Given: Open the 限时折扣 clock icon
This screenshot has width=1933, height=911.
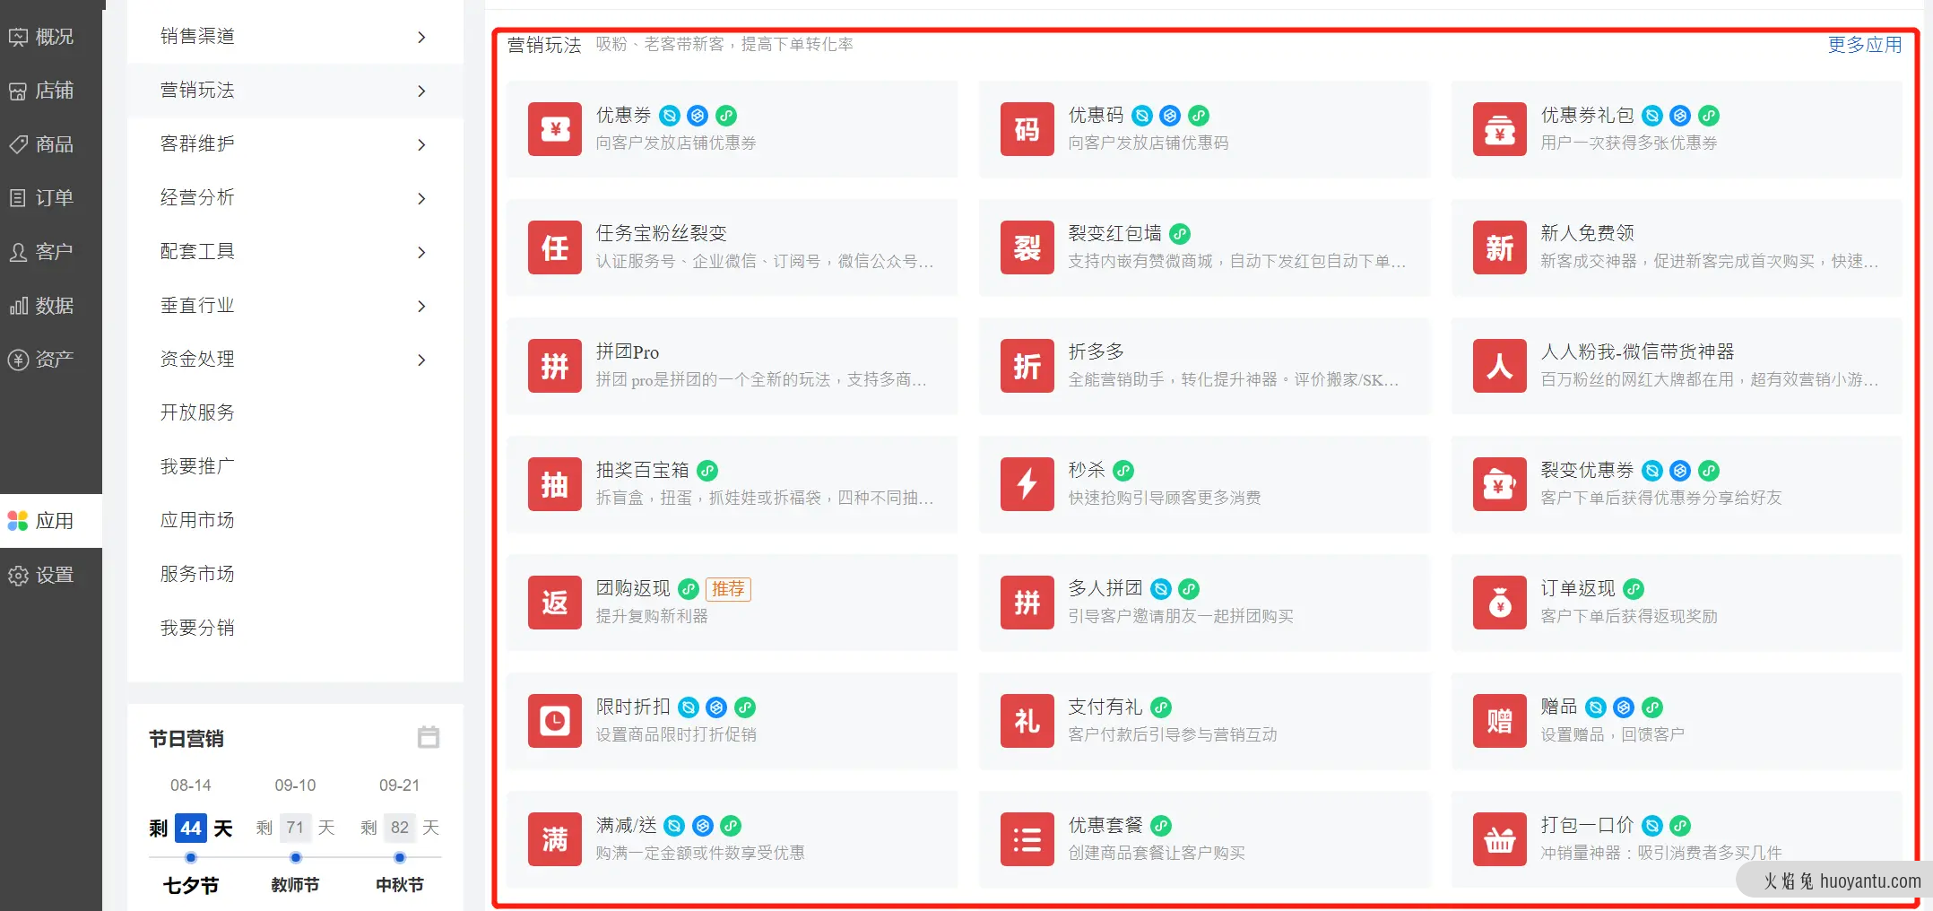Looking at the screenshot, I should tap(554, 721).
